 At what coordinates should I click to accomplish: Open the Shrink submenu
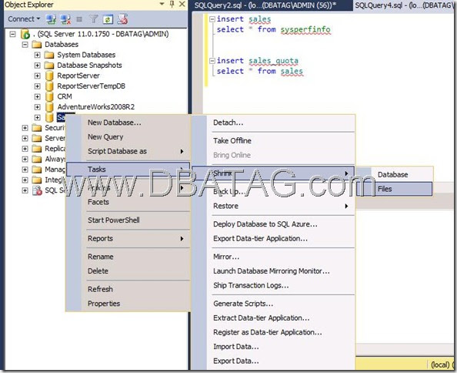[273, 173]
